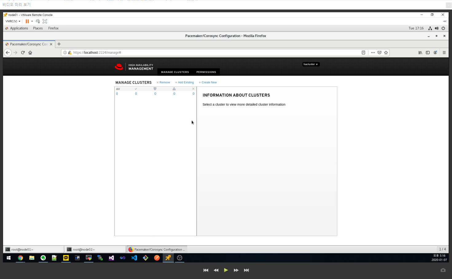The image size is (452, 279).
Task: Open the Windows Start menu
Action: tap(9, 258)
